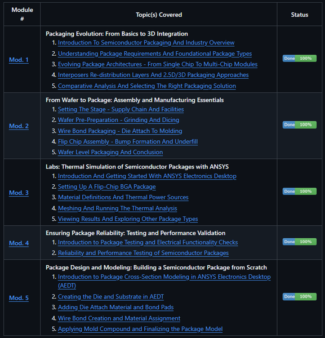Open Creating the Die and Substrate in AEDT

(111, 296)
